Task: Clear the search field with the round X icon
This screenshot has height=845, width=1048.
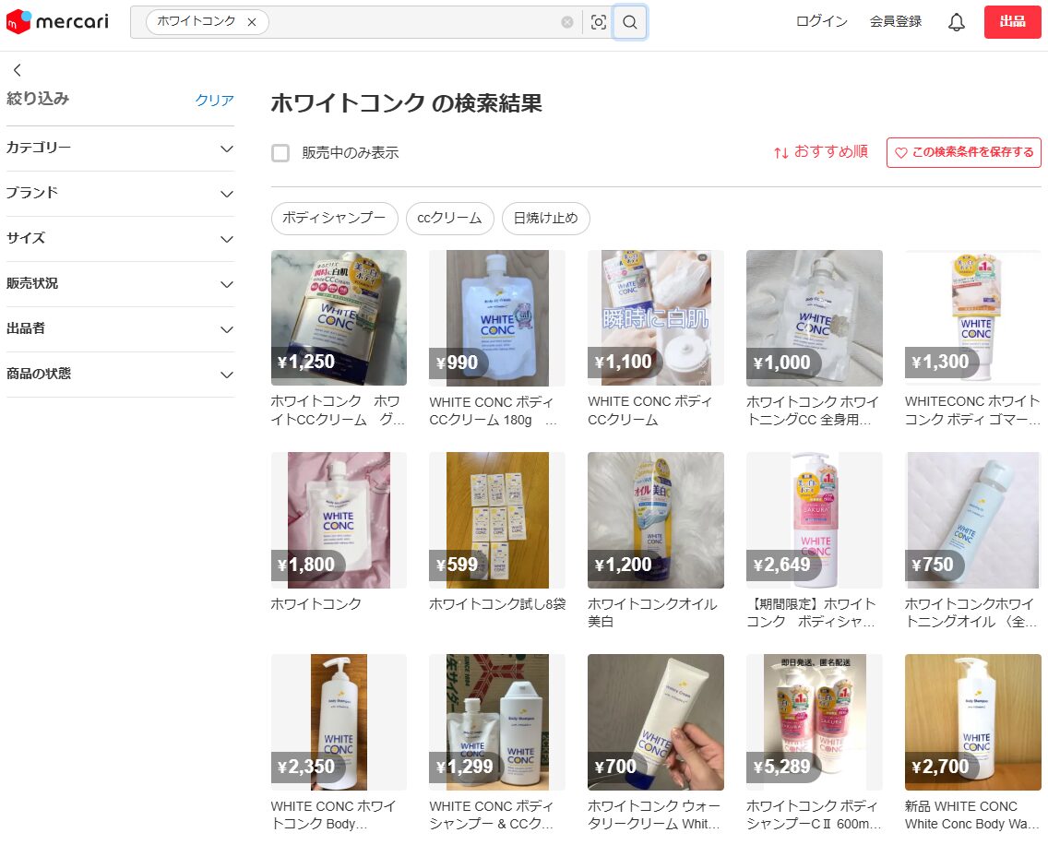Action: [x=566, y=22]
